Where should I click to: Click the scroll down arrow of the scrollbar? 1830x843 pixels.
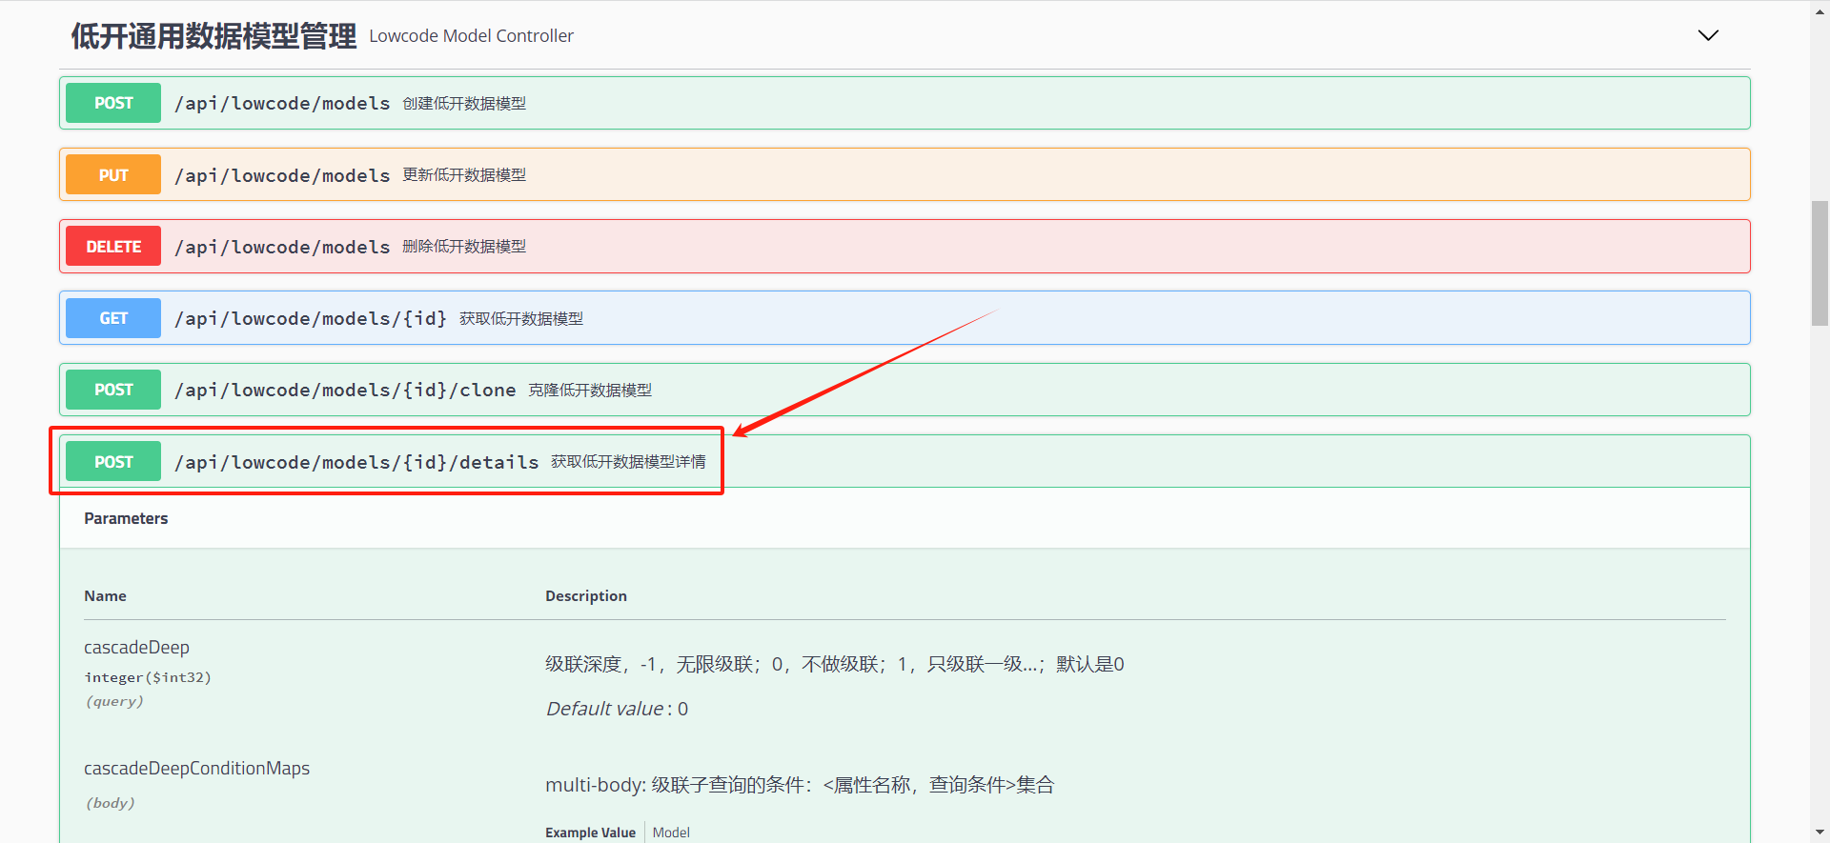pyautogui.click(x=1820, y=833)
